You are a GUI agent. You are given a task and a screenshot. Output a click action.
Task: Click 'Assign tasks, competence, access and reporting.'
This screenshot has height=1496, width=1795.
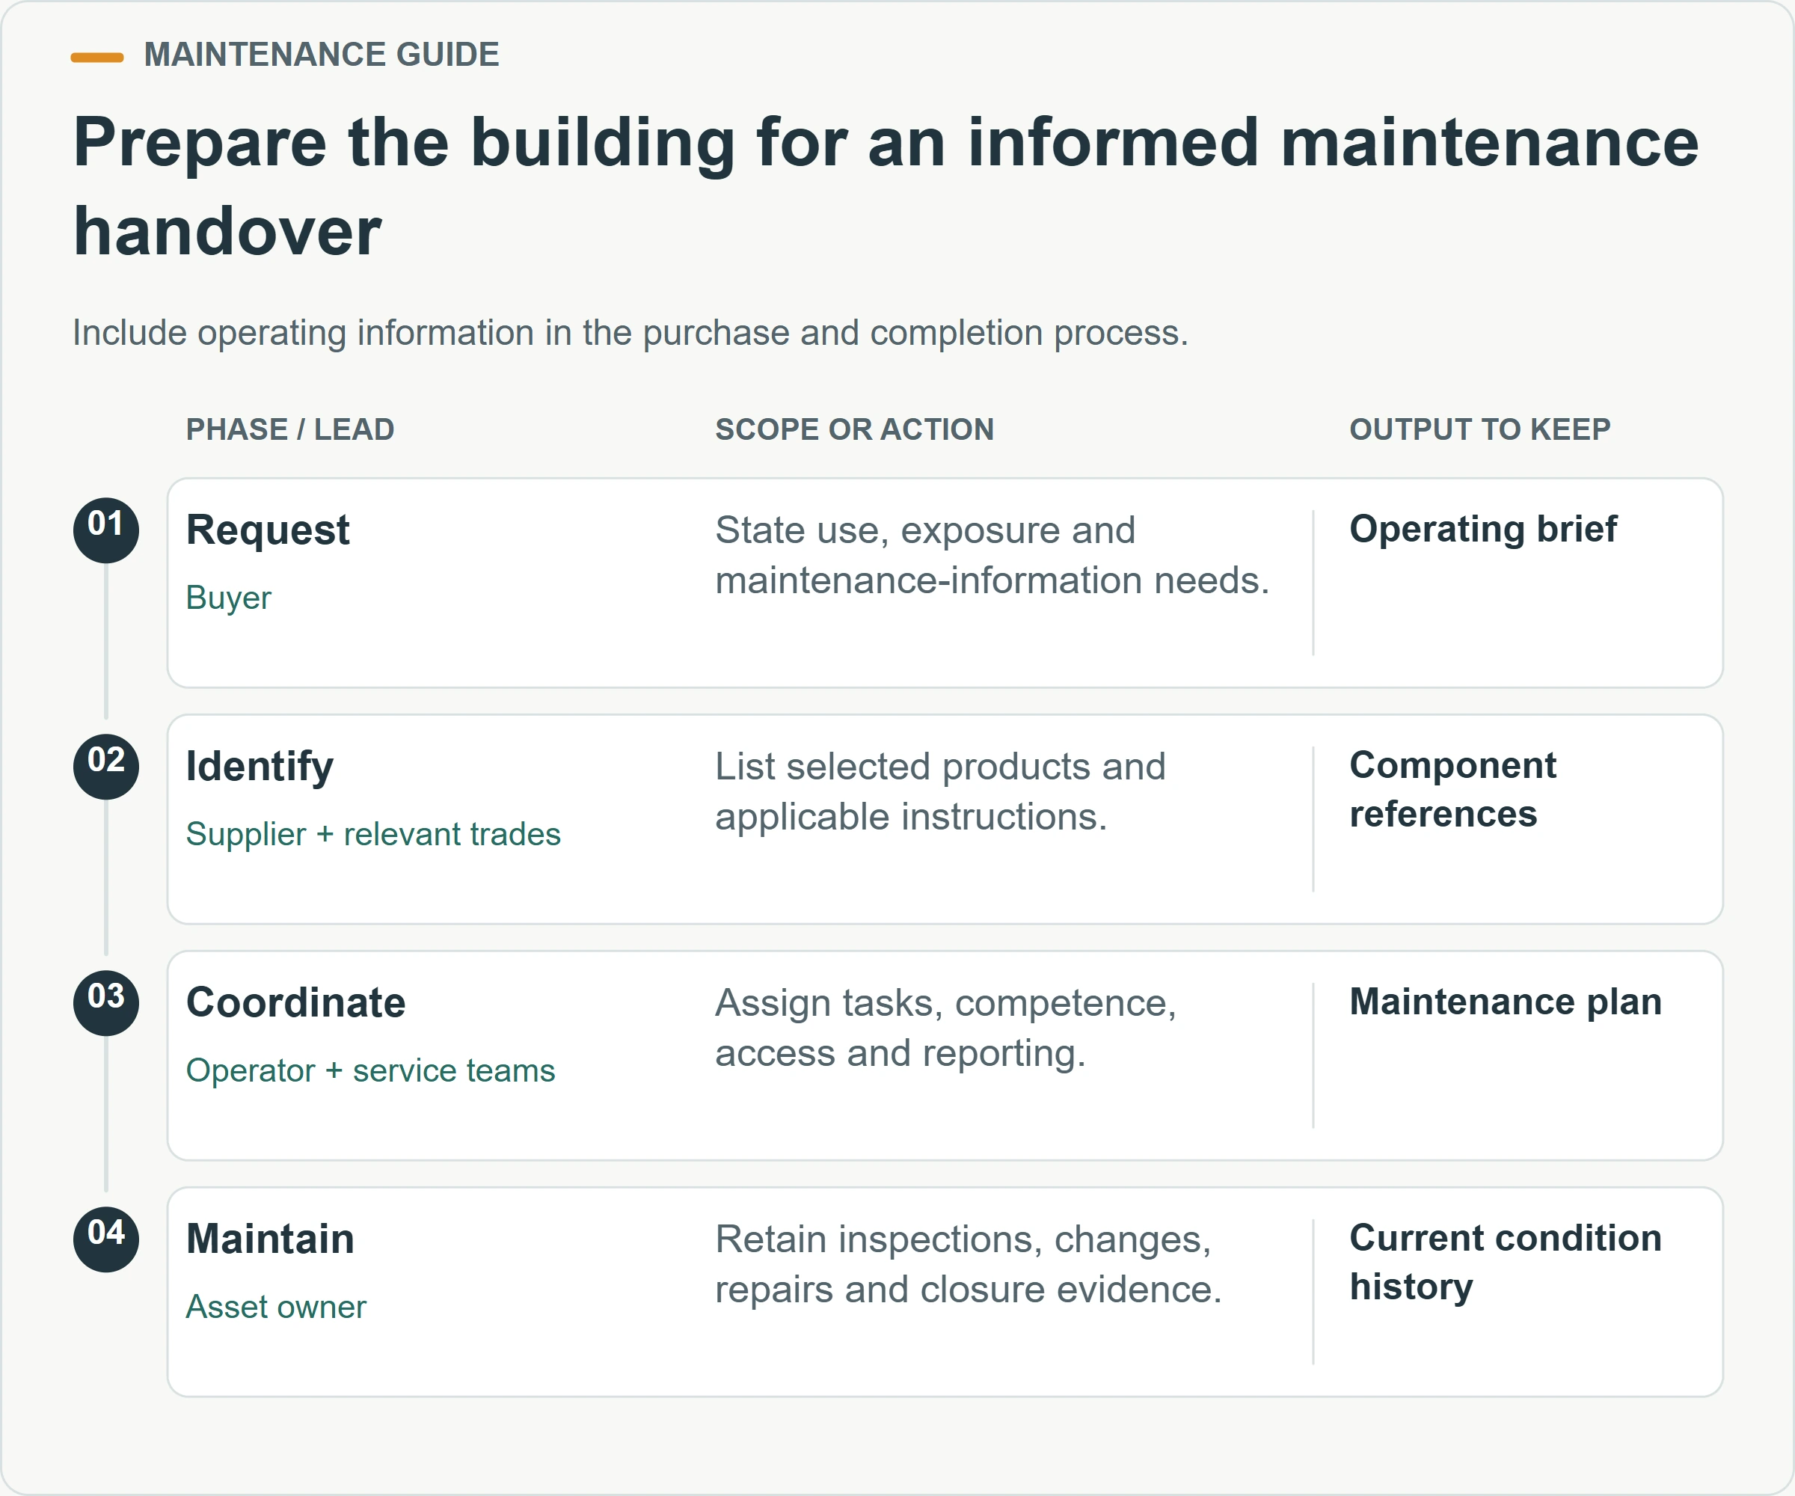point(945,1028)
